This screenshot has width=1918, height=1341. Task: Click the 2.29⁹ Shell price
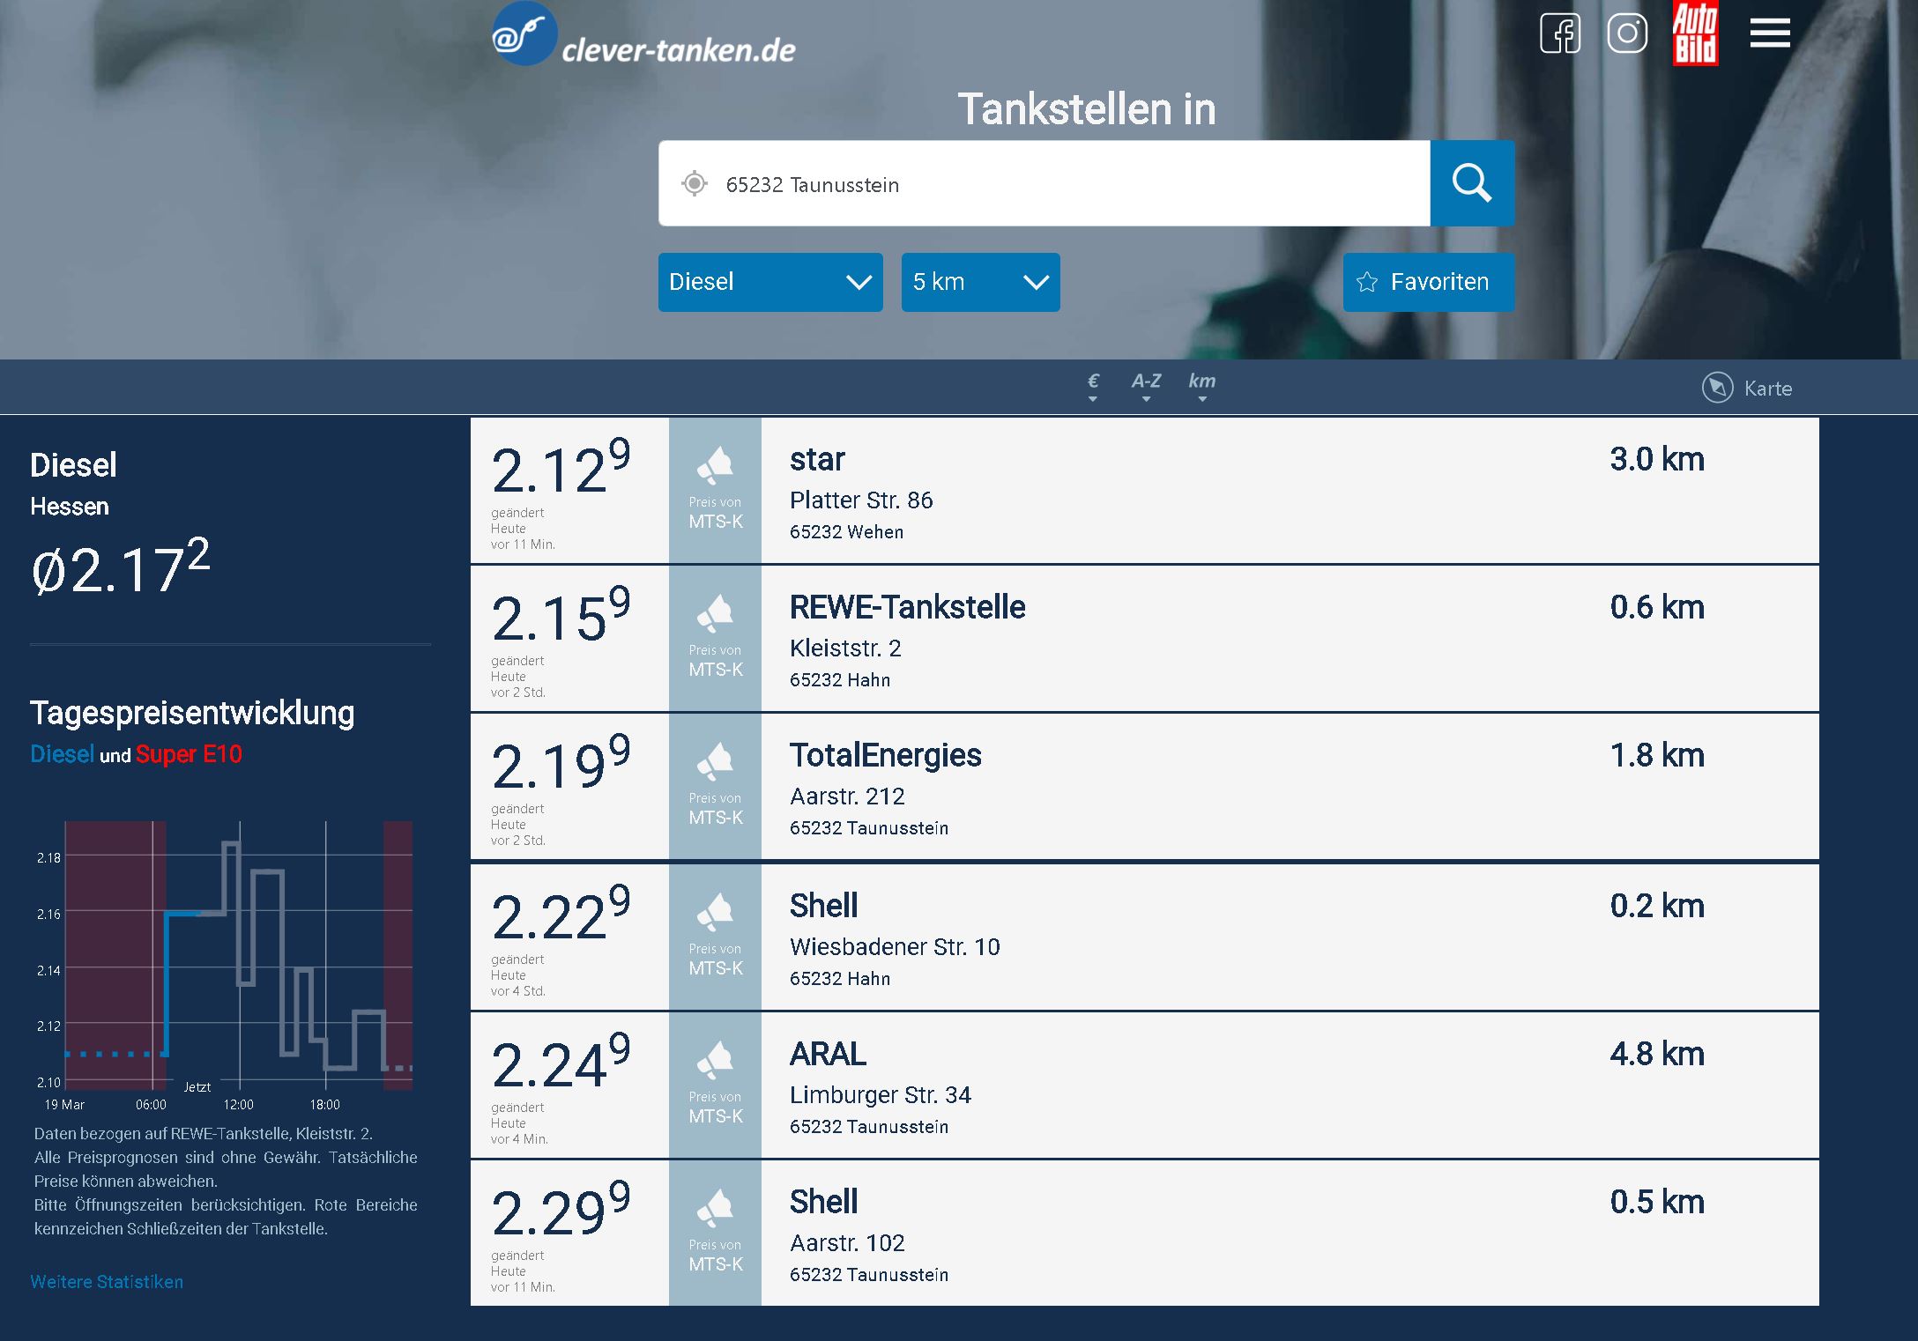click(x=561, y=1208)
